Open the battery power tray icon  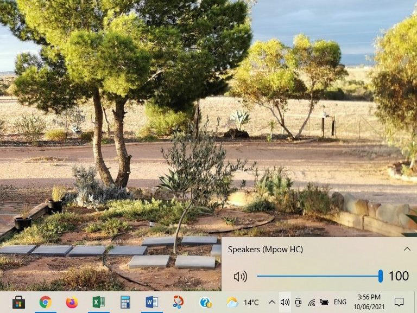(x=324, y=302)
